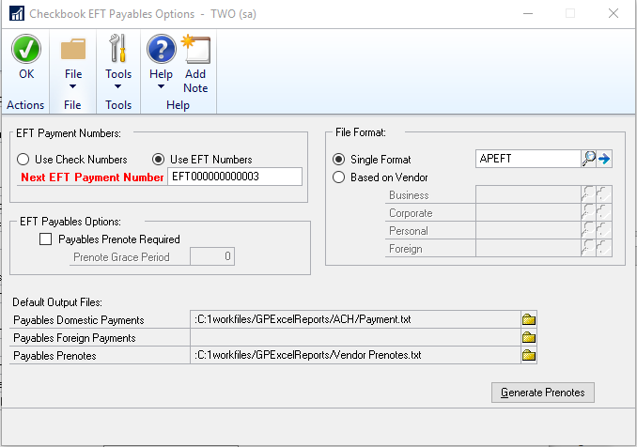Click the Add Note icon
The image size is (637, 447).
[x=195, y=49]
